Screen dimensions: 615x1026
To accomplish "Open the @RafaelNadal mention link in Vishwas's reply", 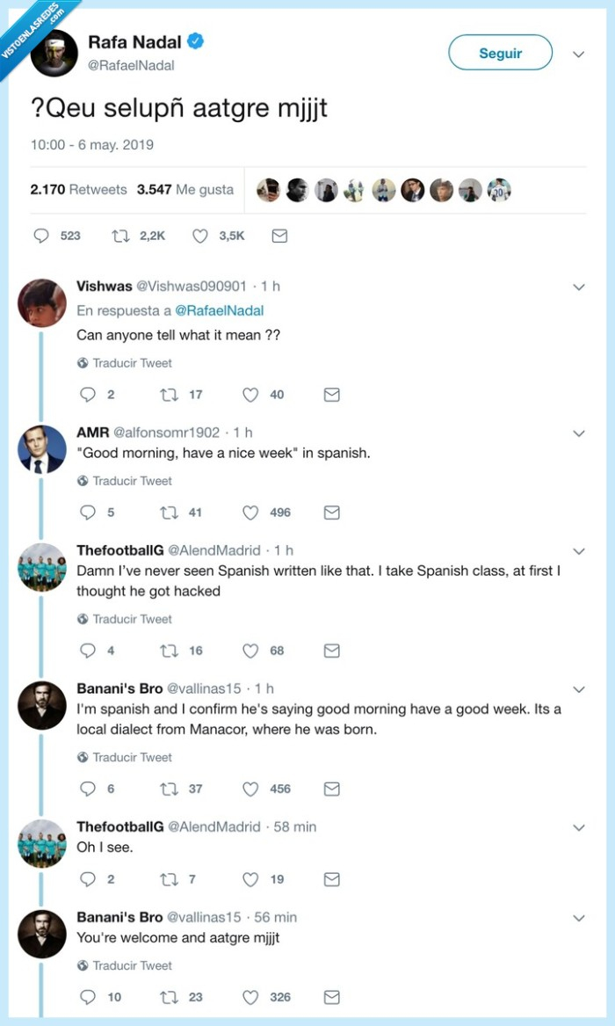I will (220, 310).
